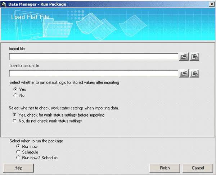Cancel the Run Package dialog
Screen dimensions: 216x175
pos(198,168)
